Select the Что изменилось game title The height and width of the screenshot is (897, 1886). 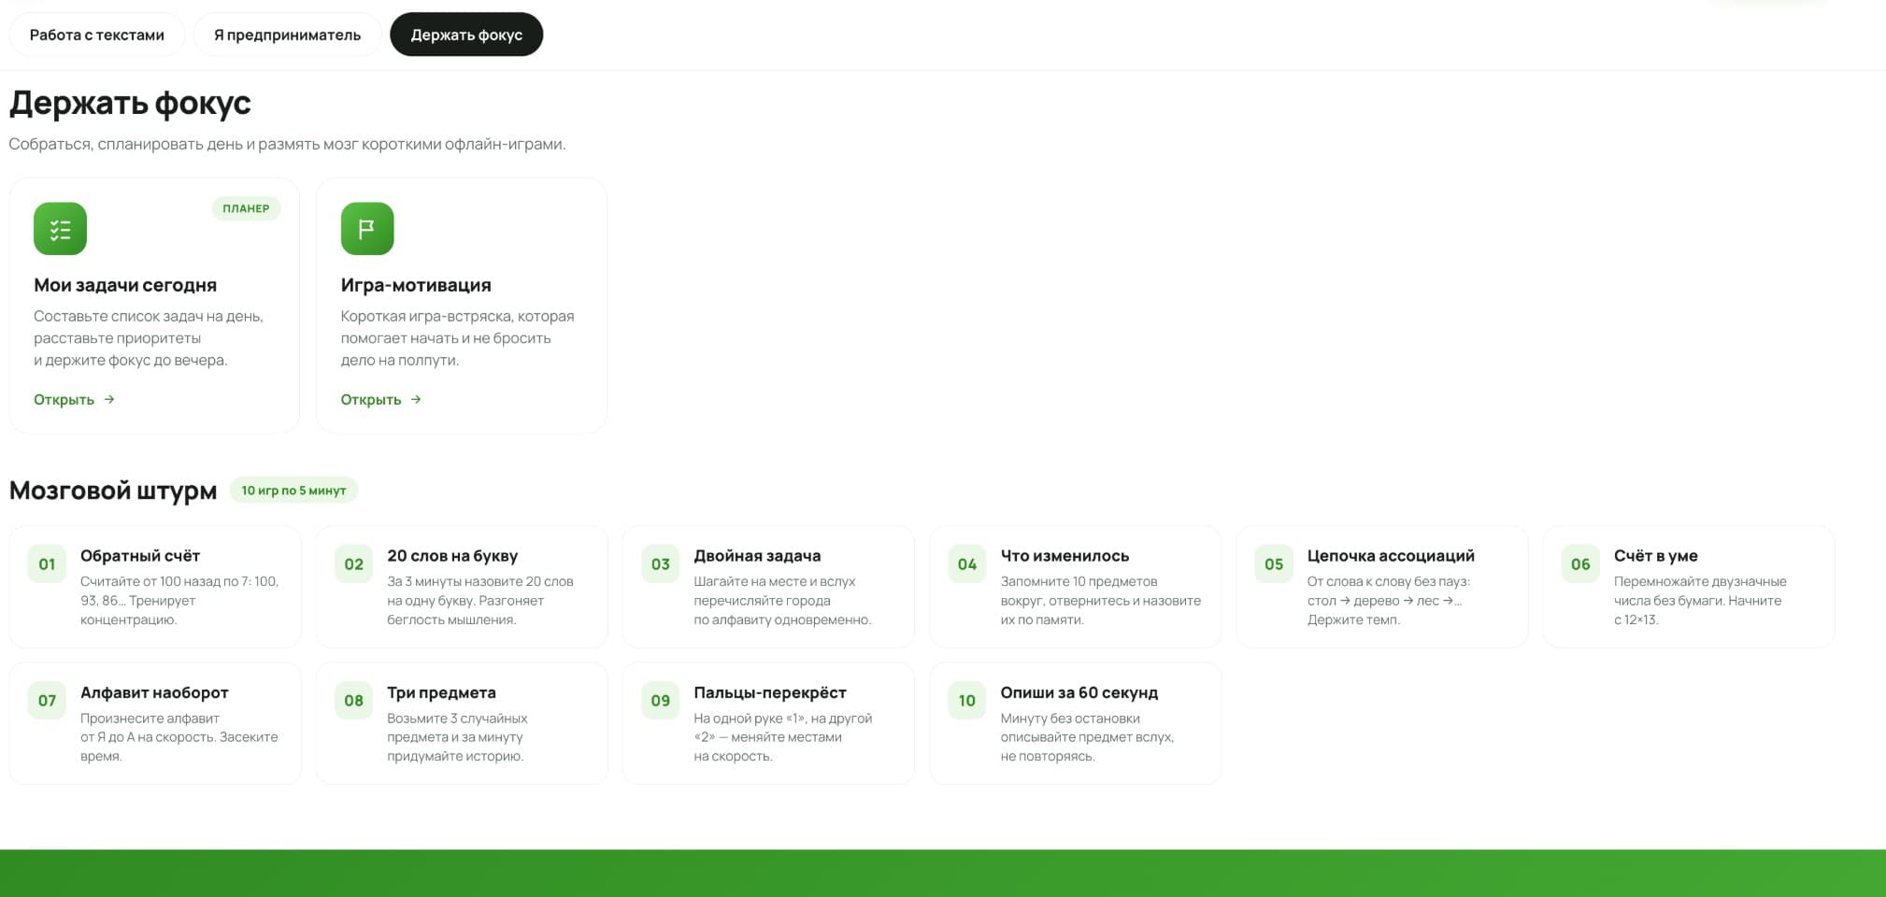[1064, 556]
